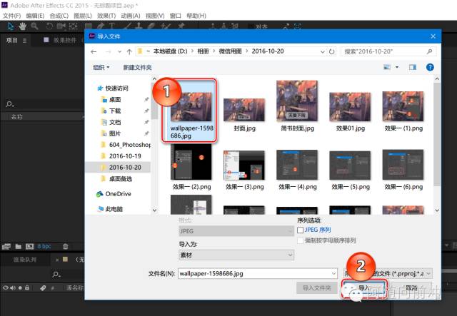Expand the view mode options arrow
This screenshot has height=316, width=457.
pos(396,67)
